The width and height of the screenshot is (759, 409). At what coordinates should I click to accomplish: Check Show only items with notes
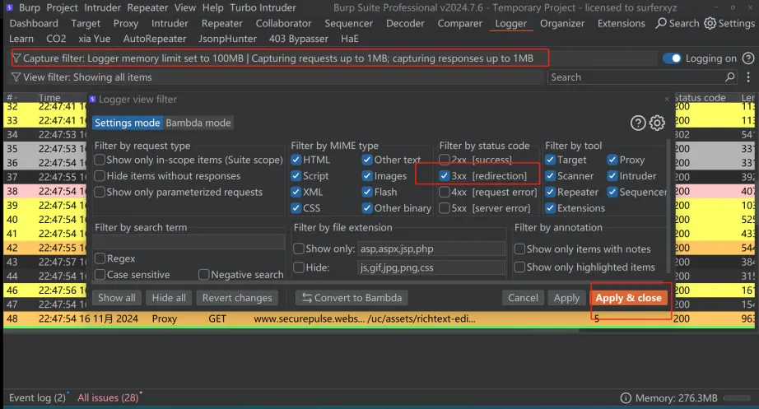[x=519, y=249]
